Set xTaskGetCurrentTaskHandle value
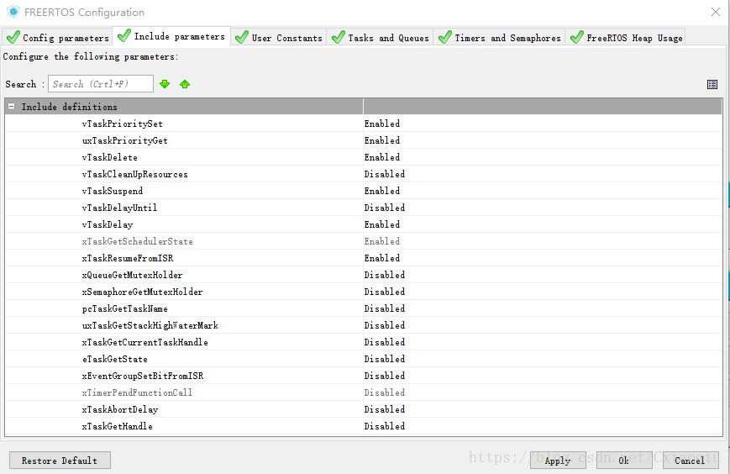The image size is (730, 474). pos(543,342)
